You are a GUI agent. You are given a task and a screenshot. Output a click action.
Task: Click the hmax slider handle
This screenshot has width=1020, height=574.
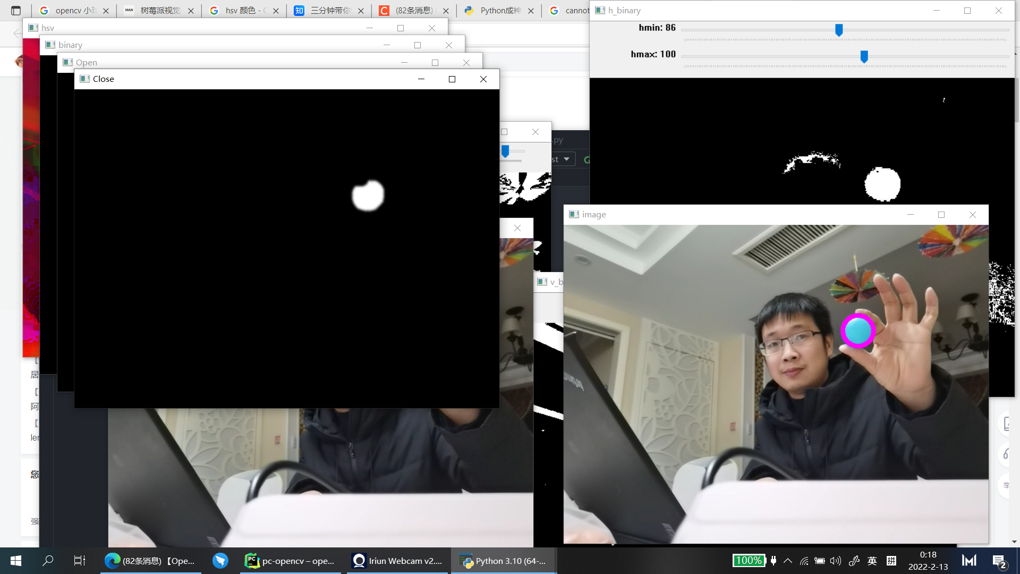(864, 56)
